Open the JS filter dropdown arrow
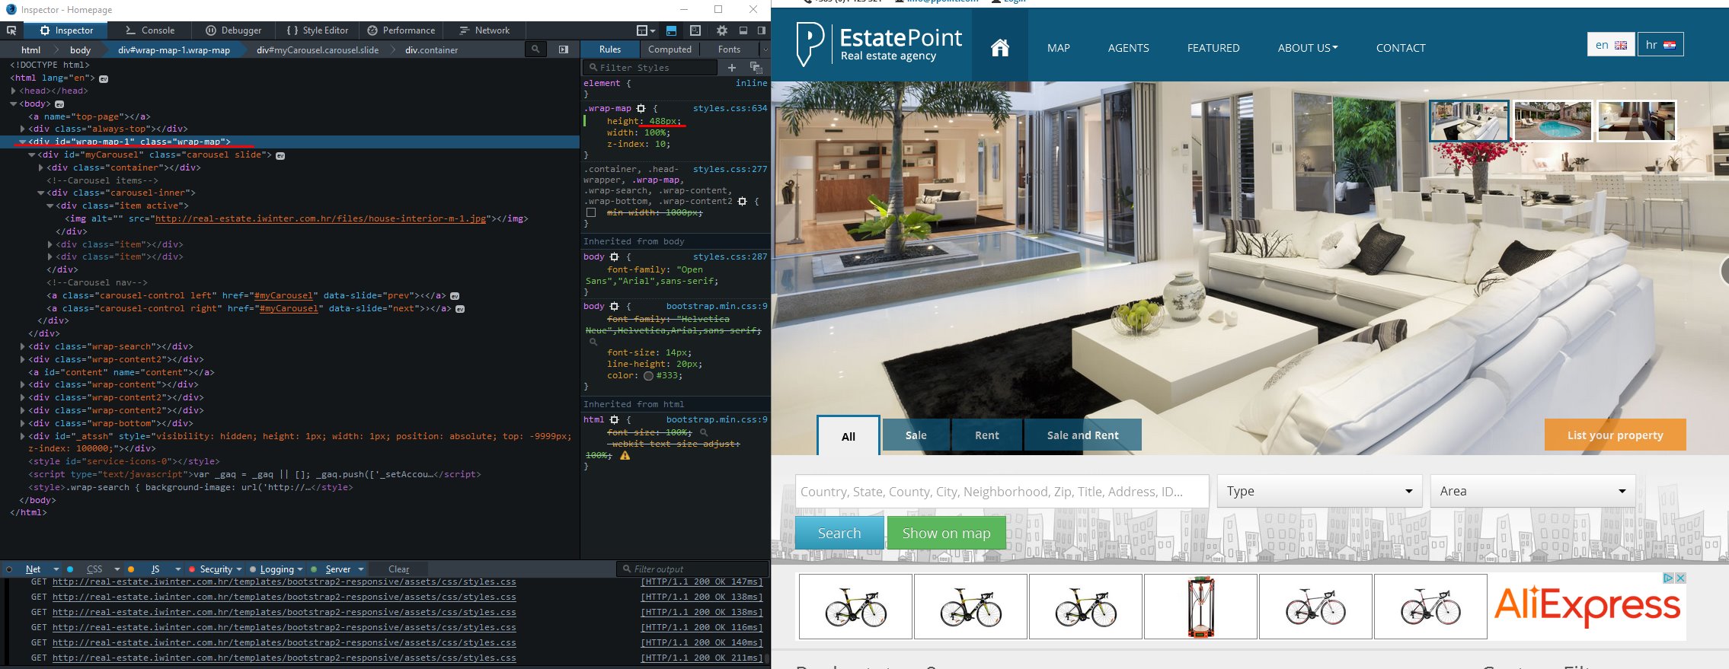The height and width of the screenshot is (669, 1729). coord(178,569)
